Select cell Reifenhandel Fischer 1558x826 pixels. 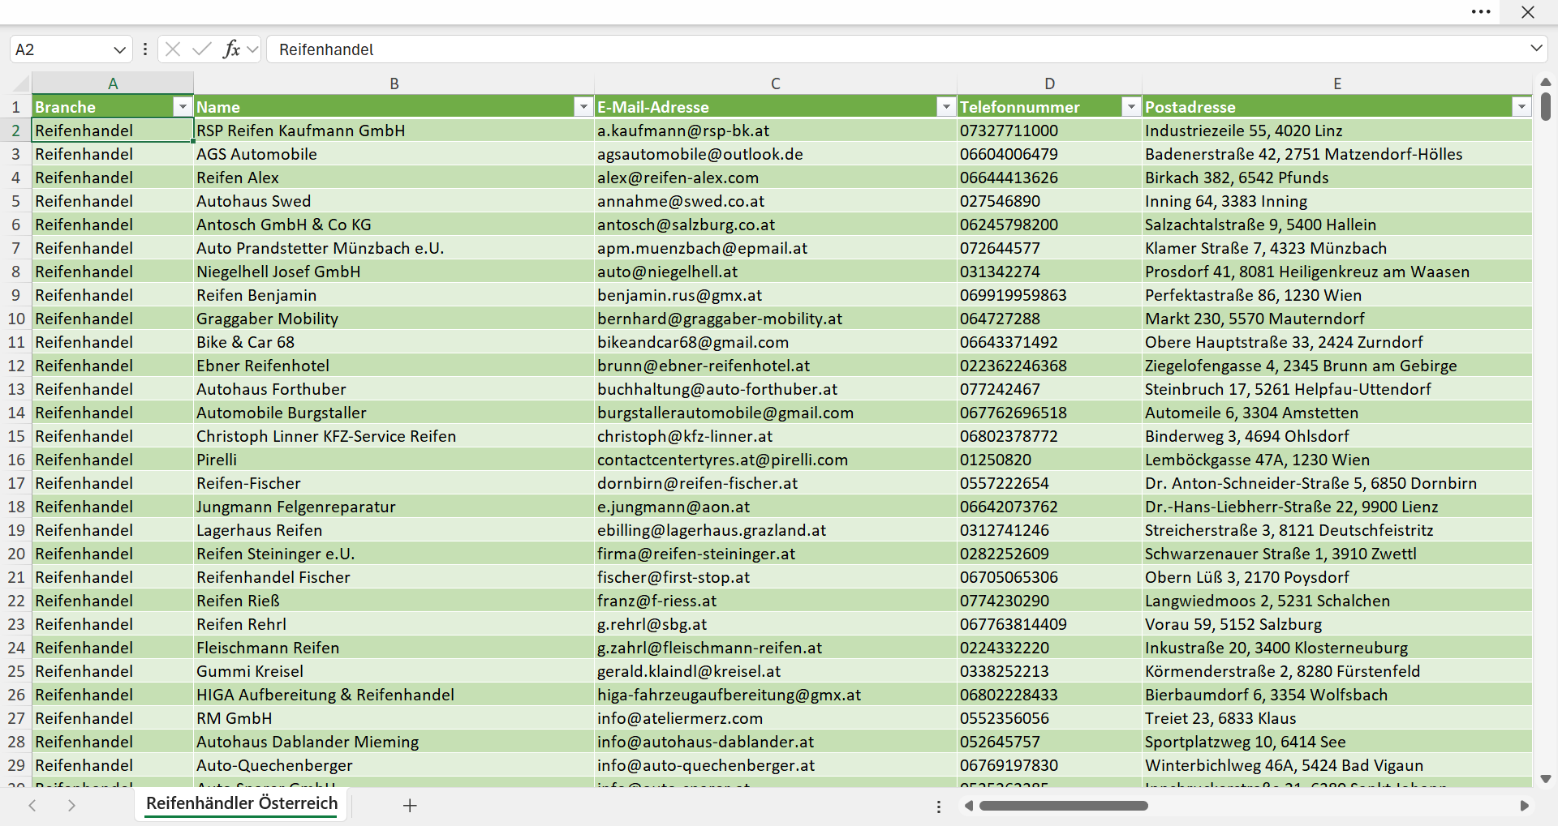coord(394,577)
